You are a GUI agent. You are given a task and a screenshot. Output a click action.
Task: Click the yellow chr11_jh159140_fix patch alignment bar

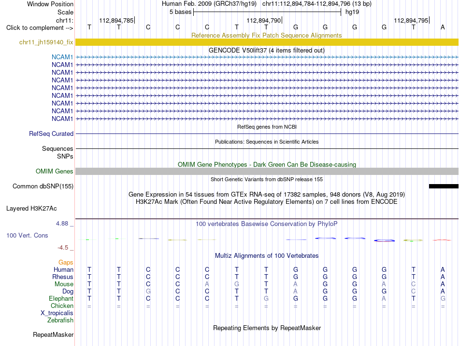point(267,42)
